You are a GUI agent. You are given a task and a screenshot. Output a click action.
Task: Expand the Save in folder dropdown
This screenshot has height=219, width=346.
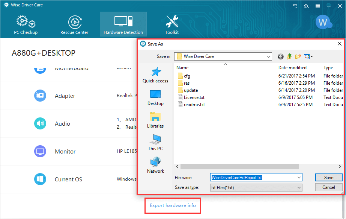coord(269,56)
